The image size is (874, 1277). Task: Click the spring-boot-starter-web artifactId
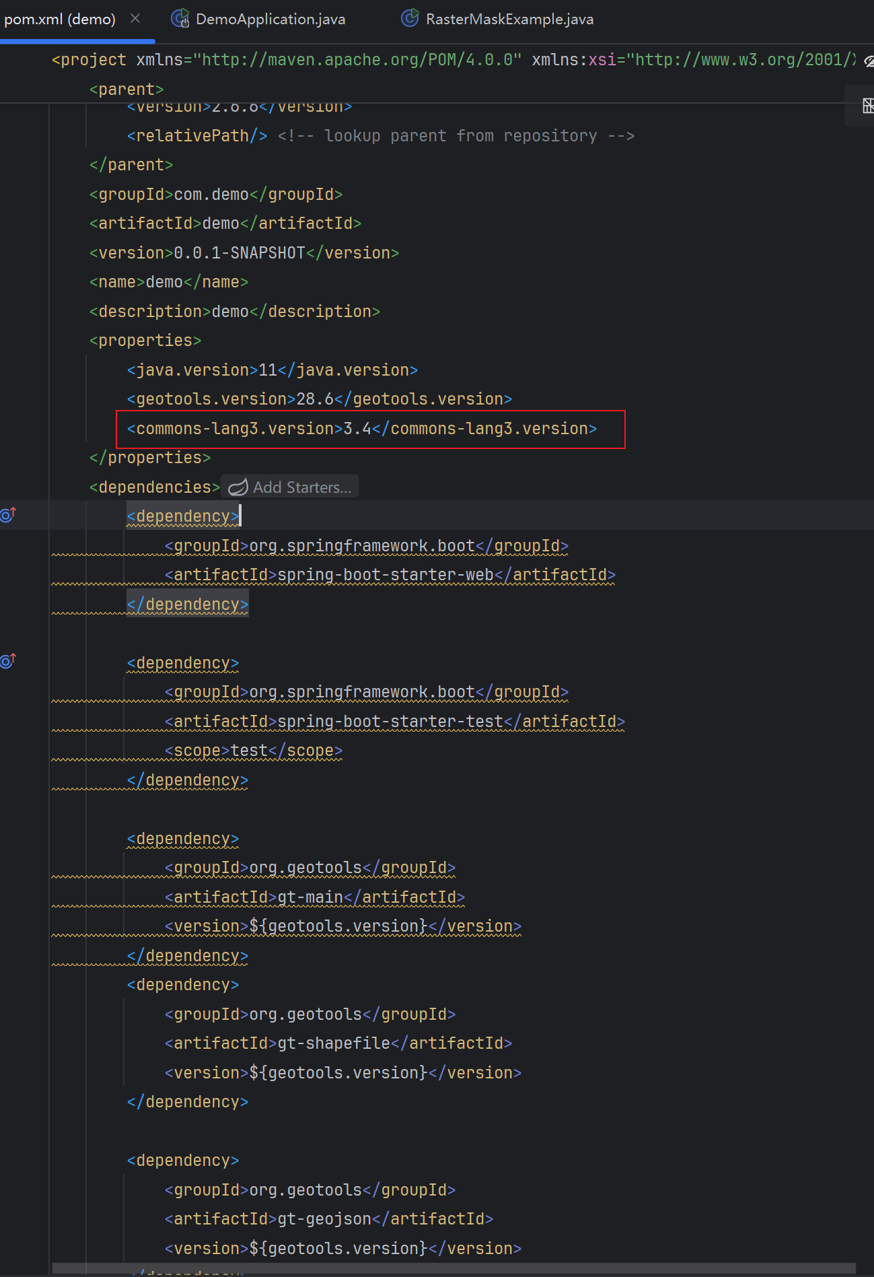pyautogui.click(x=386, y=575)
